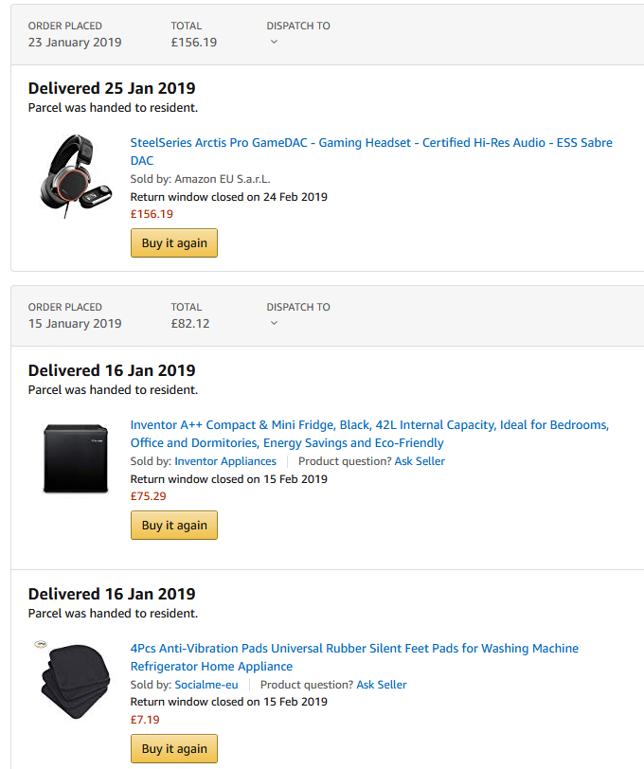The height and width of the screenshot is (769, 644).
Task: Click the anti-vibration pads thumbnail
Action: [76, 682]
